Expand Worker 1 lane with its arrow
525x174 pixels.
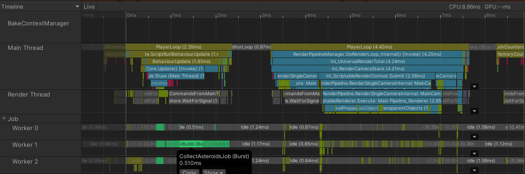tap(474, 154)
